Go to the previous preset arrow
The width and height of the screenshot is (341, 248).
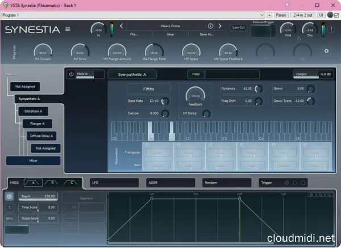coord(122,26)
